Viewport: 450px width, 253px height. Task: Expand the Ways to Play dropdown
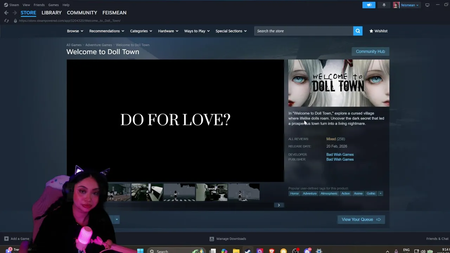197,31
